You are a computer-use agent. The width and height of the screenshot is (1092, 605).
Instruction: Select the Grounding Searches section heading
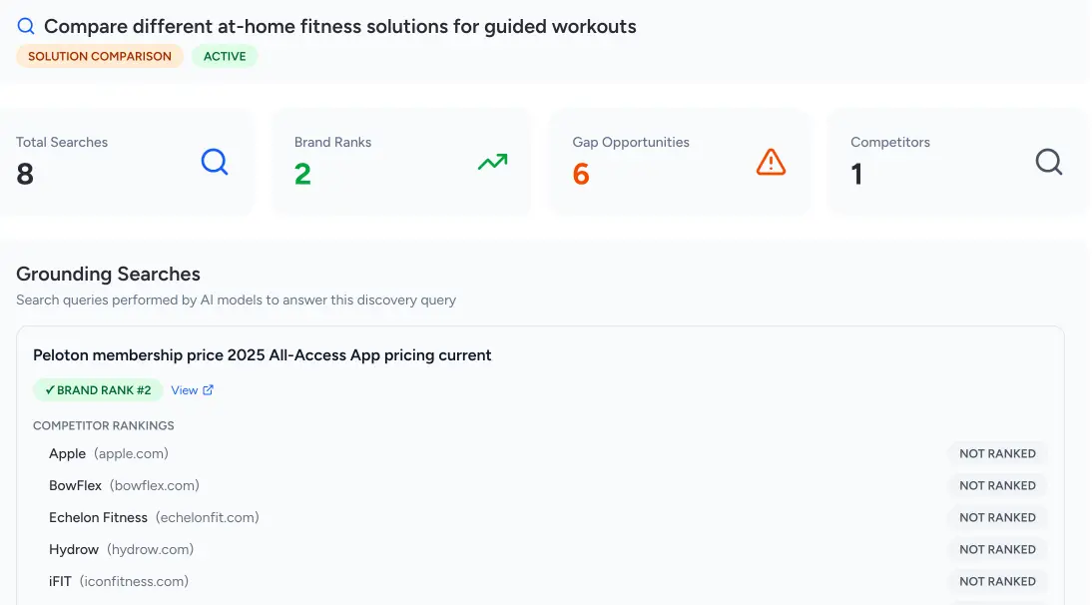pos(108,274)
